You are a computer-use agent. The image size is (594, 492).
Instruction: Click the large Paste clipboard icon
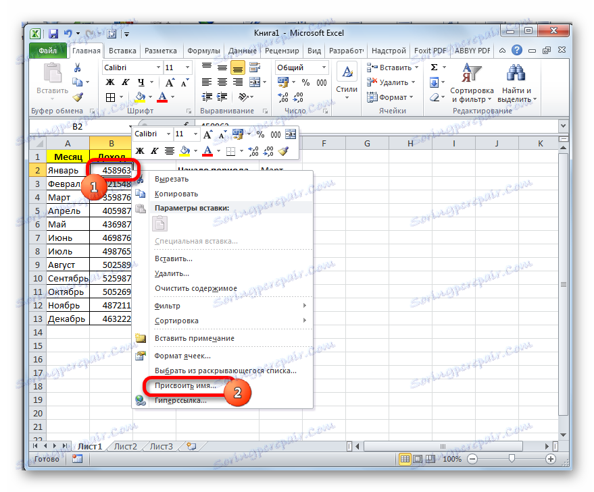click(x=52, y=73)
